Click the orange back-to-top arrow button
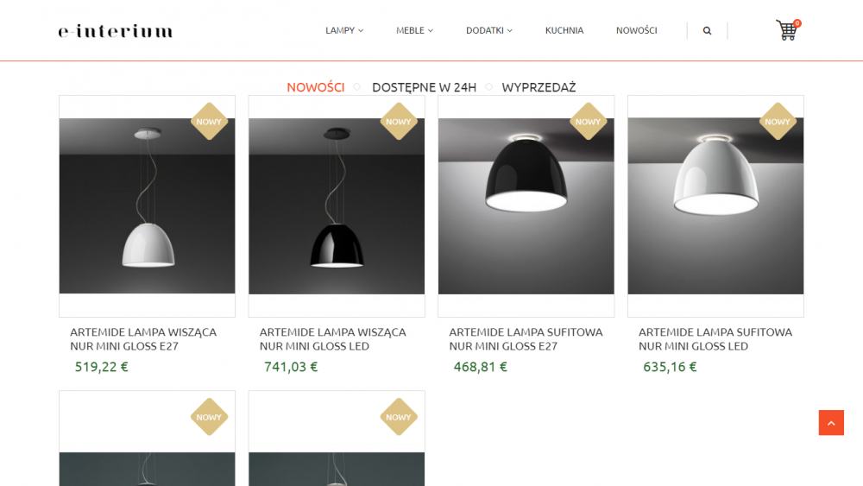 [831, 423]
